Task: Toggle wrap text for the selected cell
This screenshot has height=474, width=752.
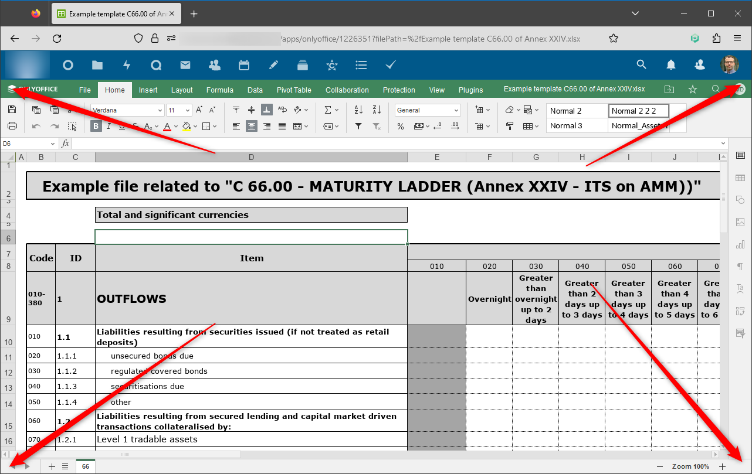Action: click(283, 110)
